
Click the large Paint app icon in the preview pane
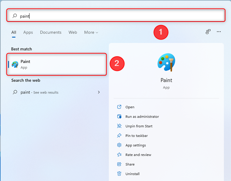click(166, 62)
